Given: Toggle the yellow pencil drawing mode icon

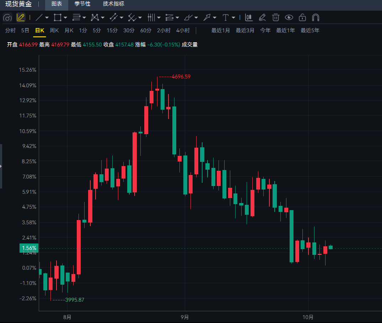Looking at the screenshot, I should (x=21, y=17).
